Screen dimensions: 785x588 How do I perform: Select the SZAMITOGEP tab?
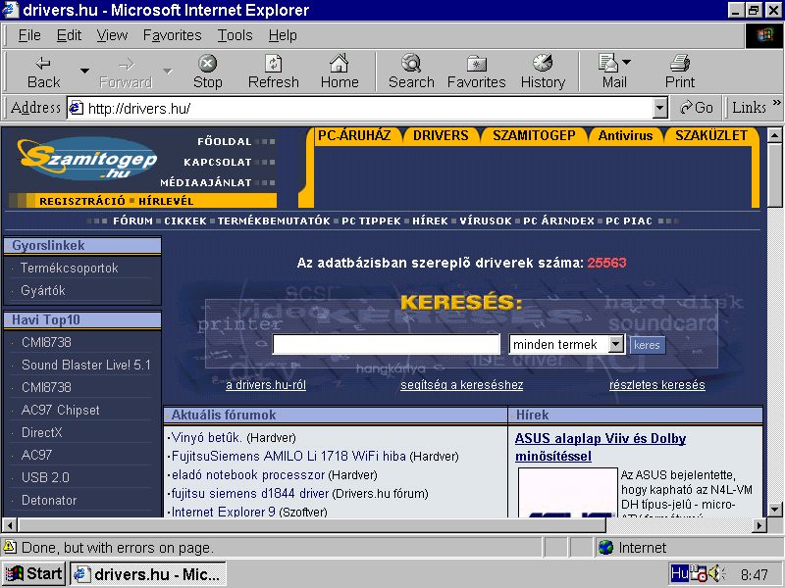[x=534, y=135]
